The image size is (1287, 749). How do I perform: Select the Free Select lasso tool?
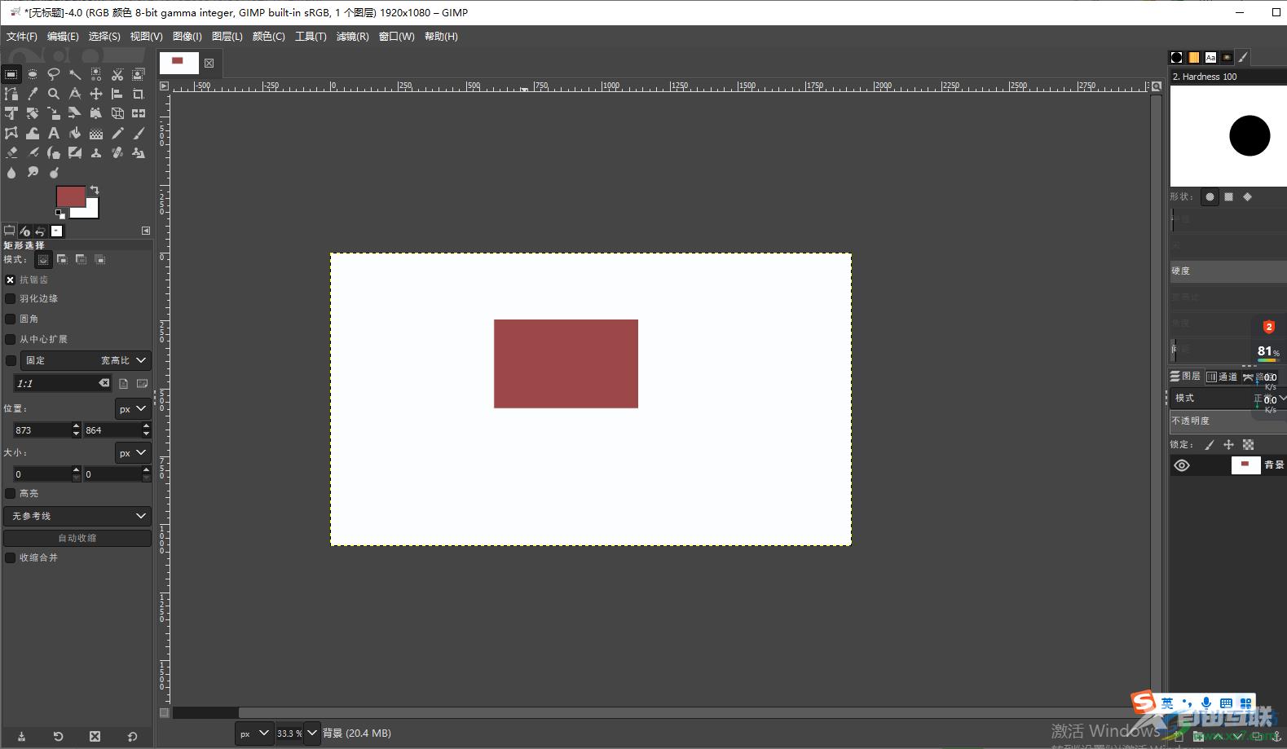tap(54, 74)
